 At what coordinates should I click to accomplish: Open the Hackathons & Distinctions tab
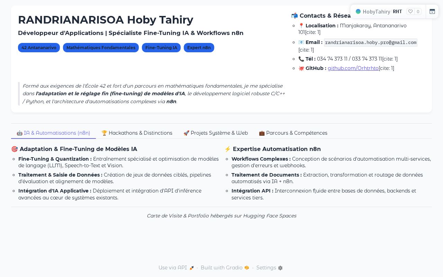coord(137,133)
